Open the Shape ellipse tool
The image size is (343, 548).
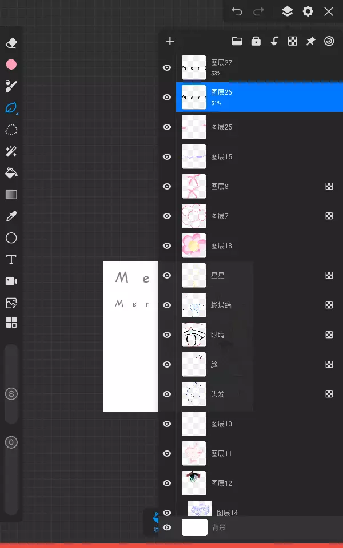point(11,238)
